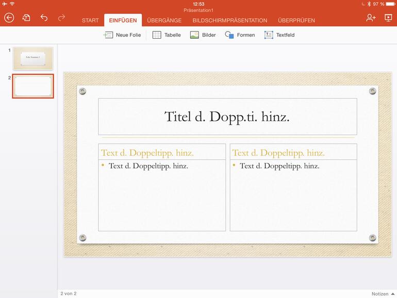Screen dimensions: 397x298
Task: Open the Formen shapes menu
Action: pyautogui.click(x=240, y=35)
